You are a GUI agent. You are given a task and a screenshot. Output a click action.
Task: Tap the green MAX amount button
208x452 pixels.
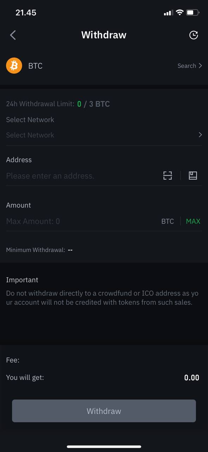pyautogui.click(x=193, y=221)
